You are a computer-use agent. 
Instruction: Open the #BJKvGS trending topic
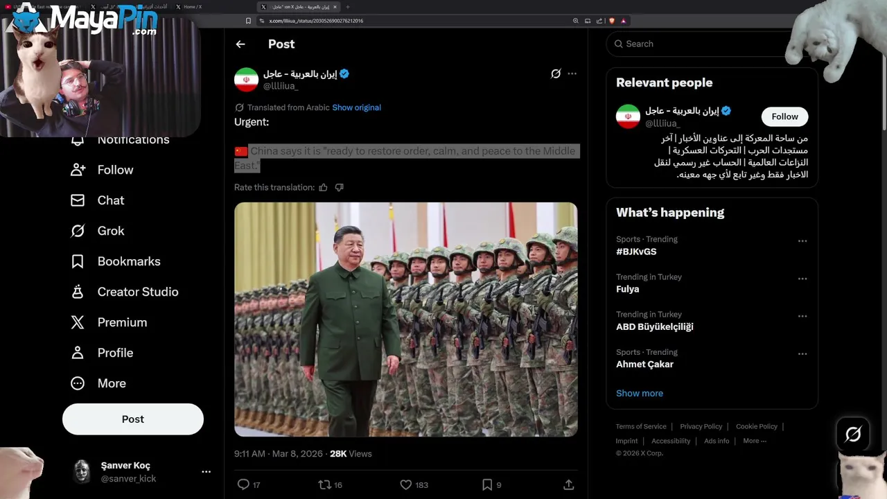636,252
